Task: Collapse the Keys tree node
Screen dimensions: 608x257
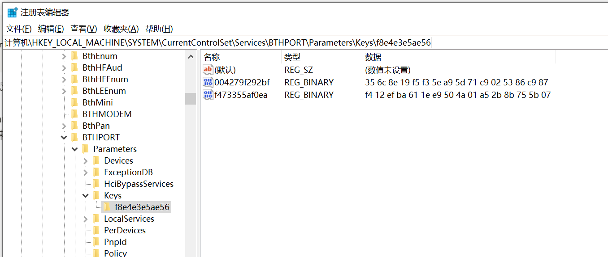Action: pos(86,196)
